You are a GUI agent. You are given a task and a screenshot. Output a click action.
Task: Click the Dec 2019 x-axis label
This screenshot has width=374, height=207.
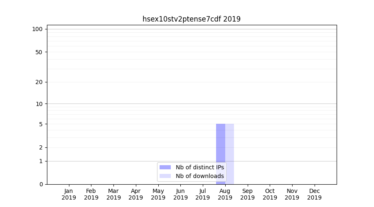coord(314,194)
